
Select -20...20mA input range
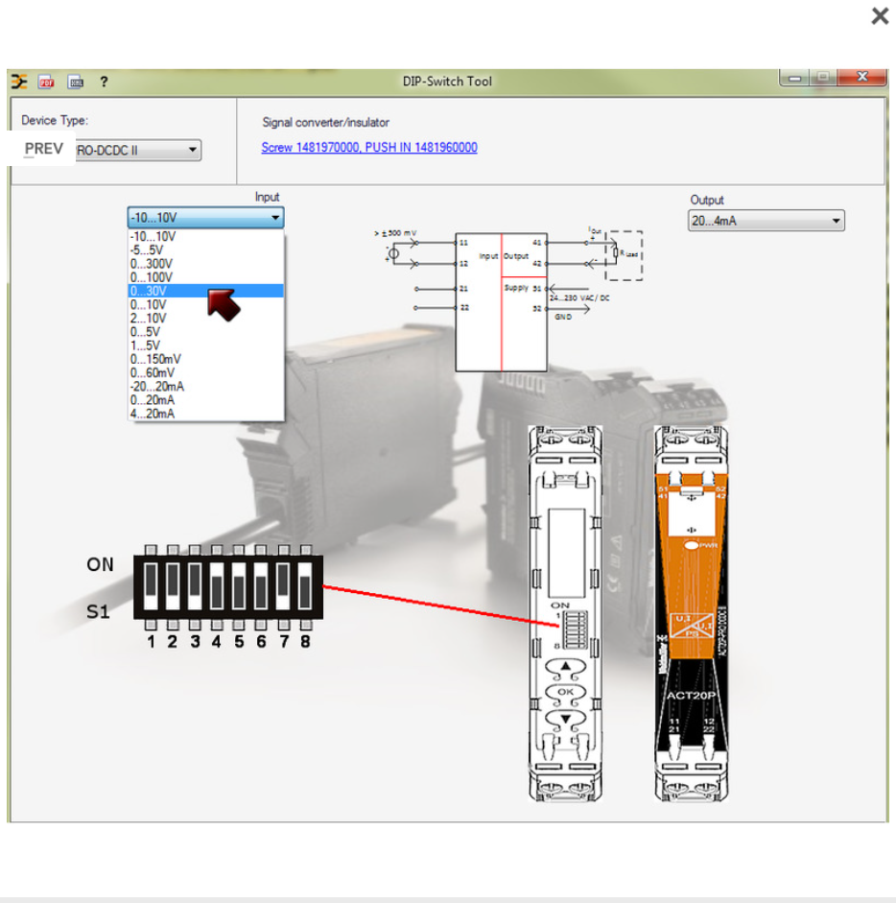tap(205, 387)
